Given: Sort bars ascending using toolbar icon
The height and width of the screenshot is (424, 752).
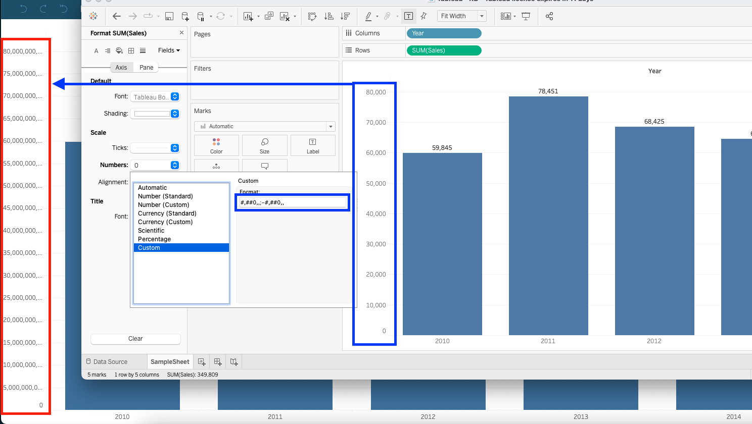Looking at the screenshot, I should [328, 16].
